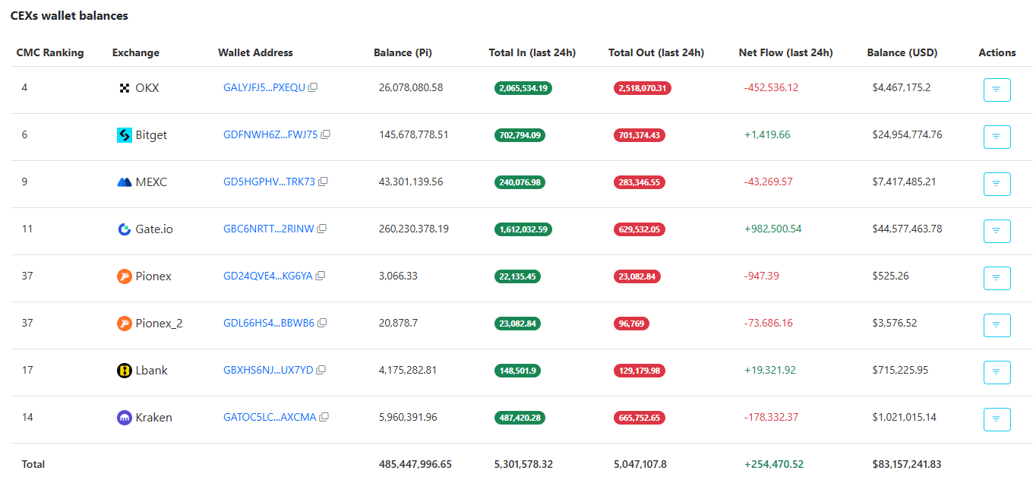This screenshot has height=480, width=1033.
Task: Open the OKX row filter action button
Action: tap(997, 90)
